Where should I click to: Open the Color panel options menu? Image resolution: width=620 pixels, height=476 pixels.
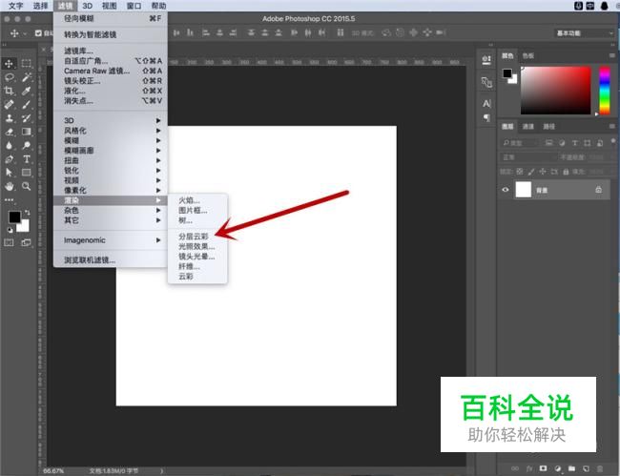click(611, 55)
